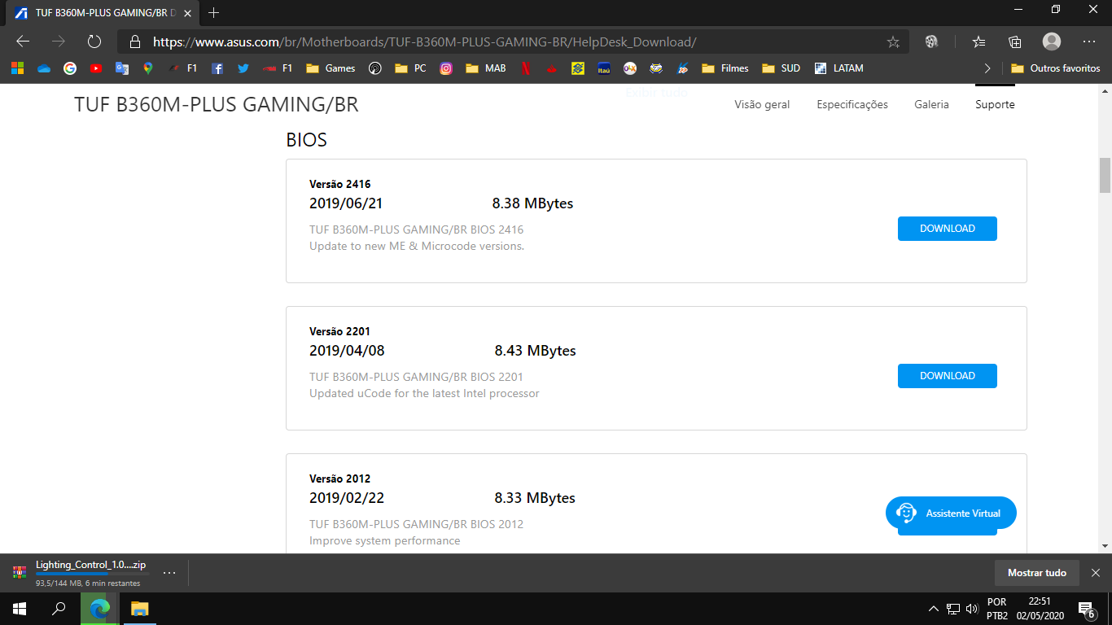Add this page to favorites star
1112x625 pixels.
(x=893, y=42)
